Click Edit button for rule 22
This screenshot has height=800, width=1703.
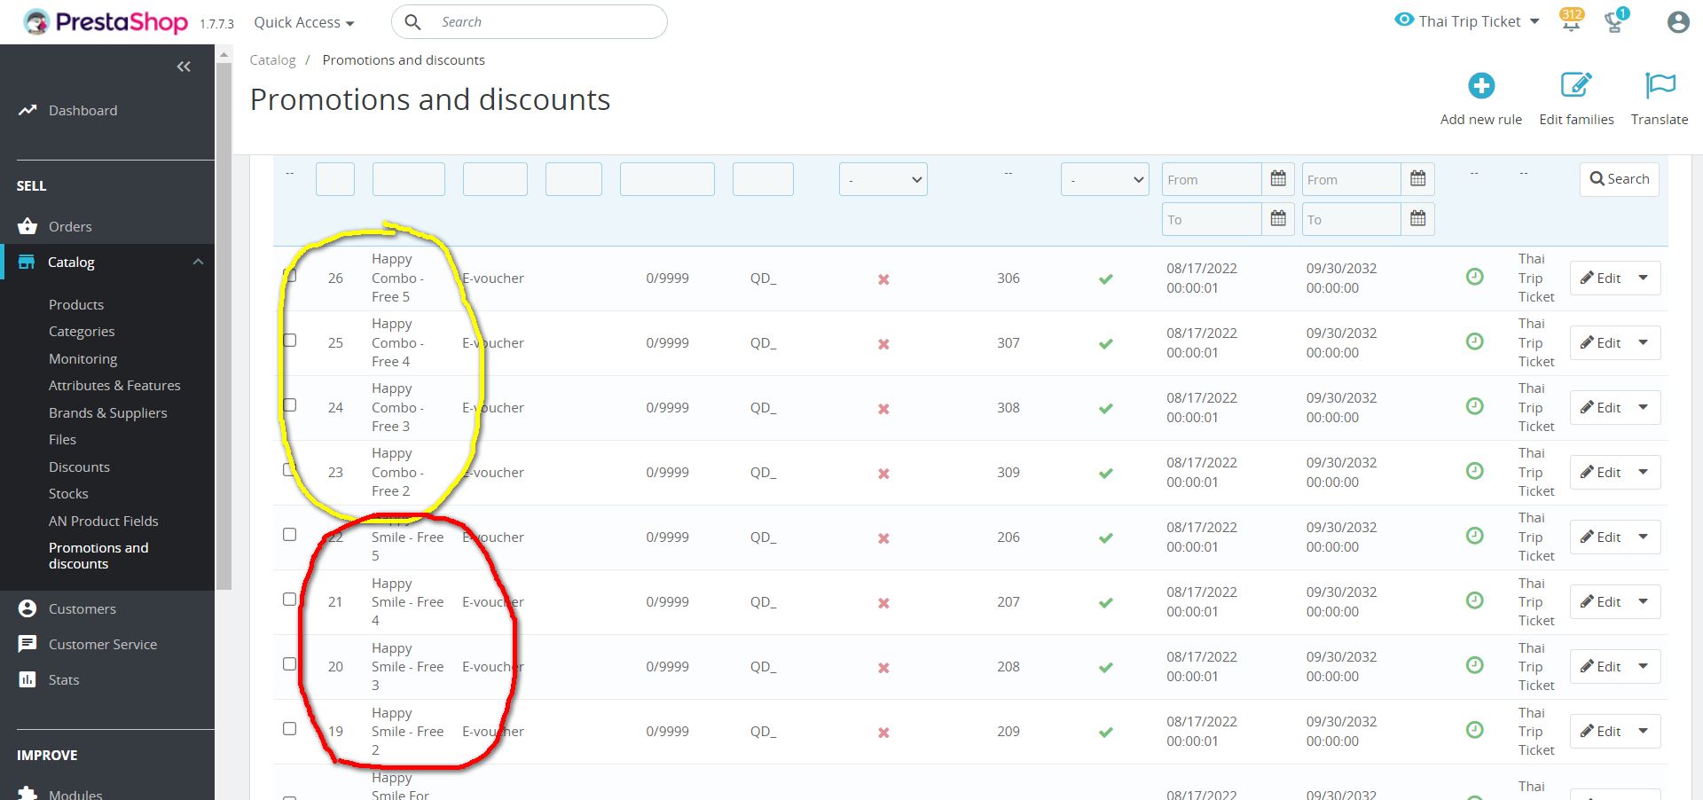pos(1600,537)
